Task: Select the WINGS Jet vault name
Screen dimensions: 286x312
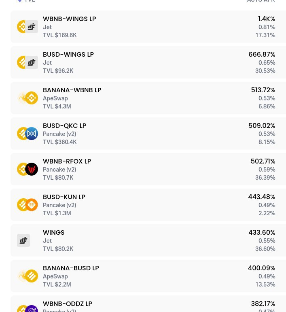Action: [x=54, y=233]
